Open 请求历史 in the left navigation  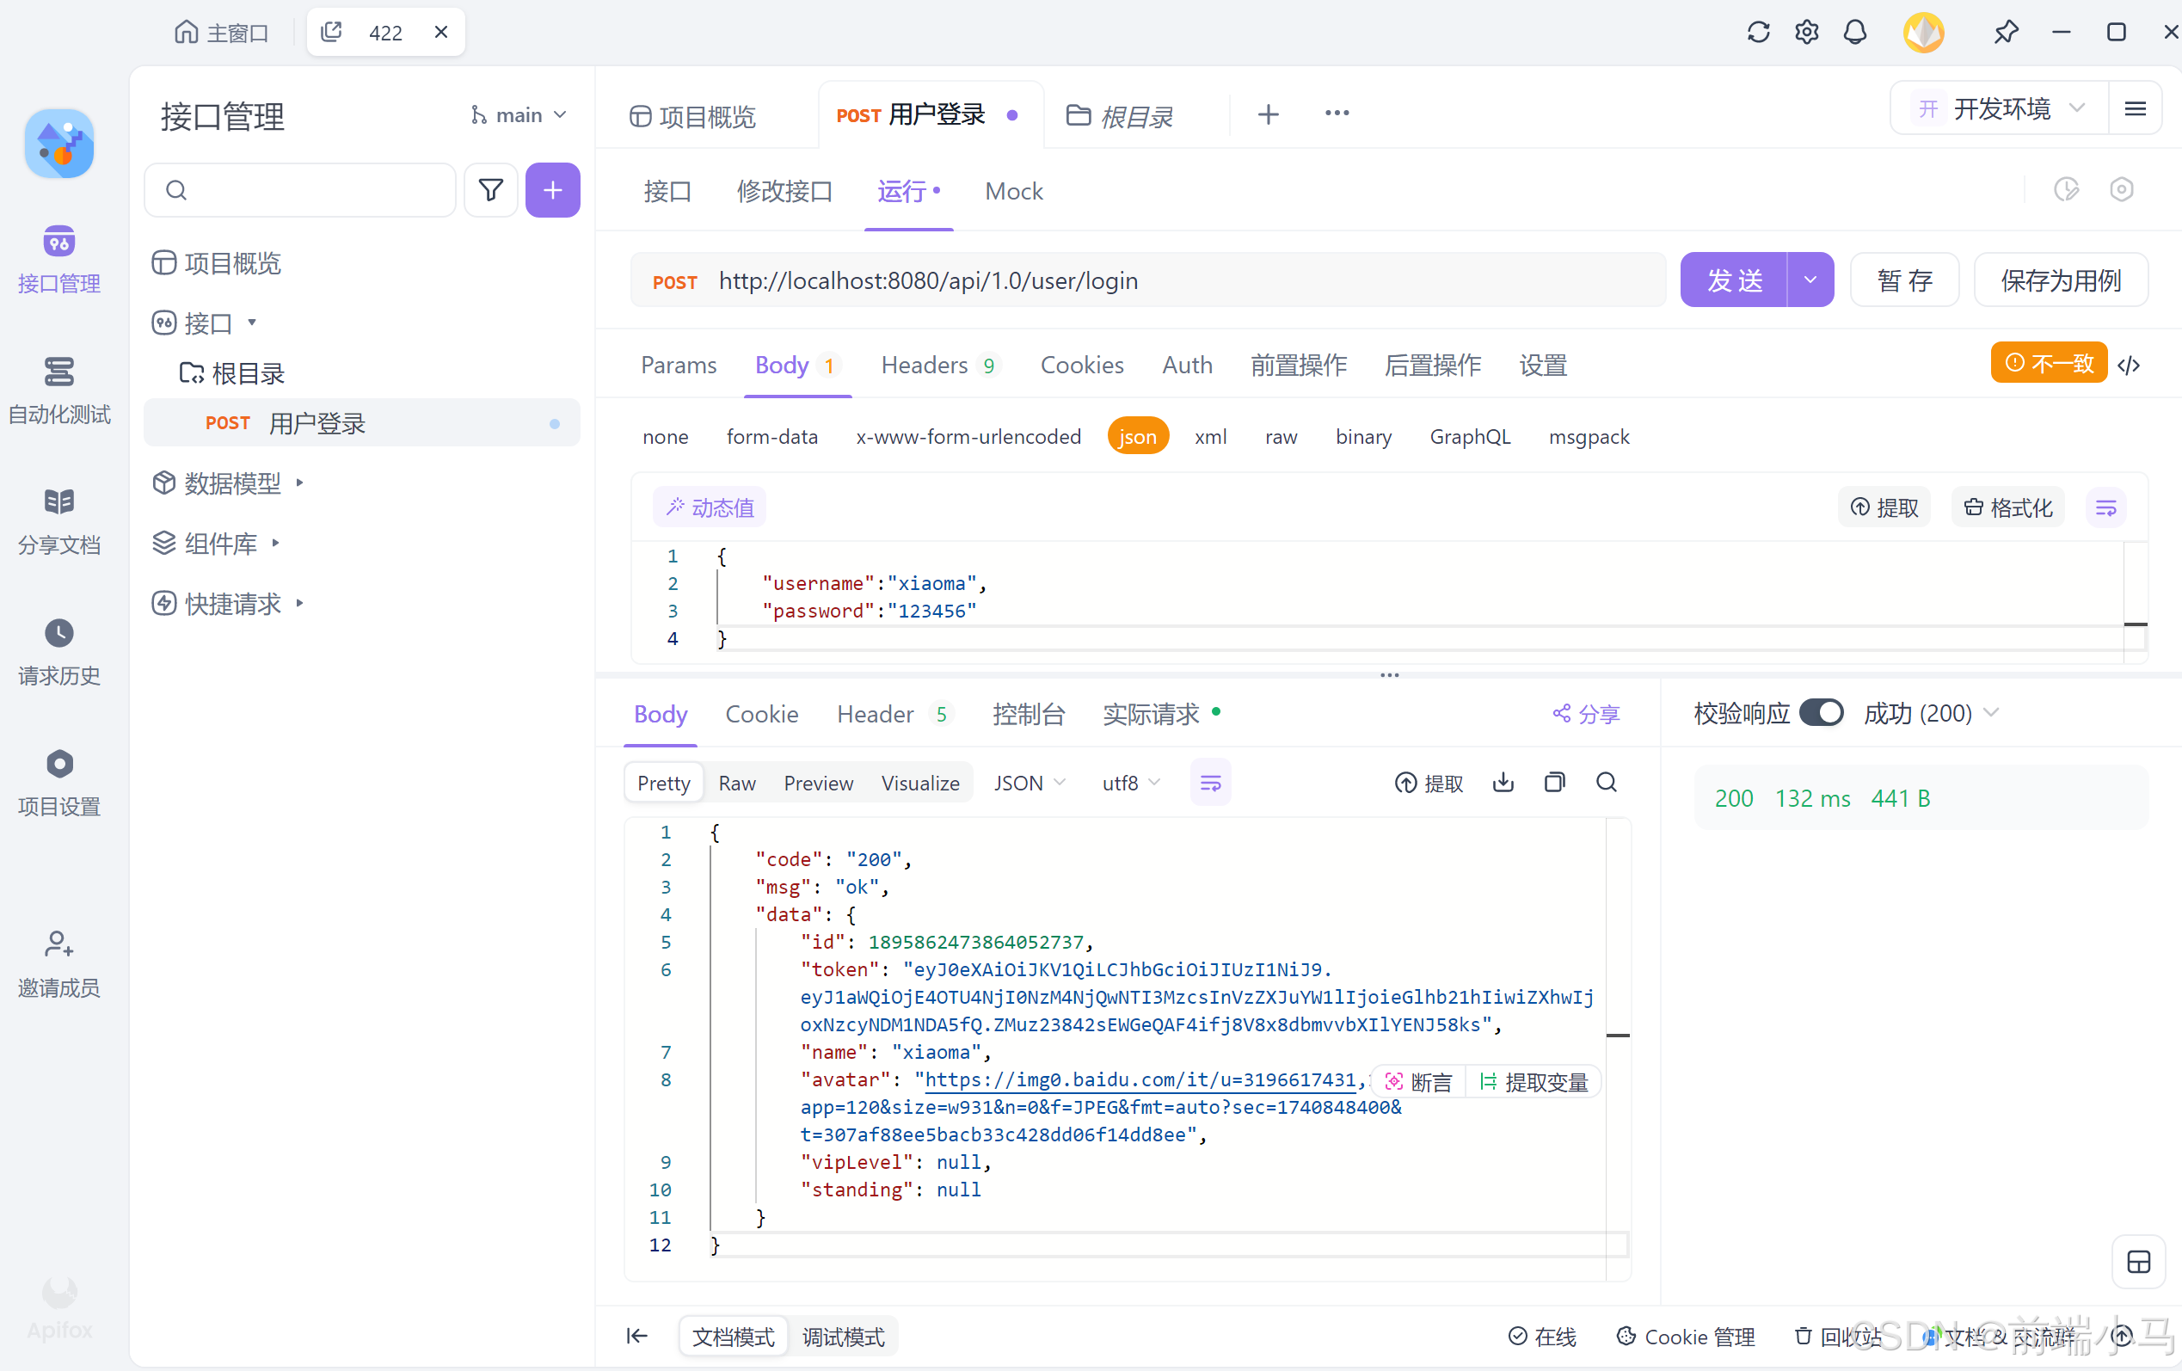[x=58, y=651]
